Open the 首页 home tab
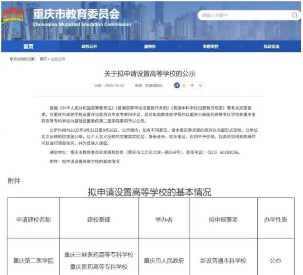The image size is (303, 275). click(x=28, y=47)
